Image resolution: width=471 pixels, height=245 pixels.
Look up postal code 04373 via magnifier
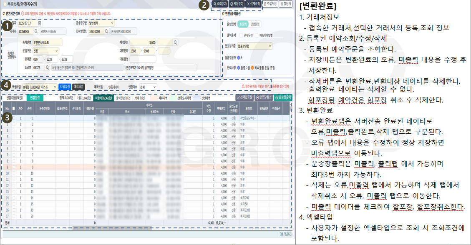(x=47, y=68)
